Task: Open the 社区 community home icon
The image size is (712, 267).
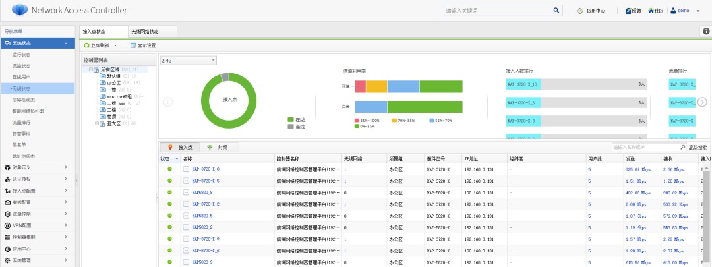Action: (x=651, y=11)
